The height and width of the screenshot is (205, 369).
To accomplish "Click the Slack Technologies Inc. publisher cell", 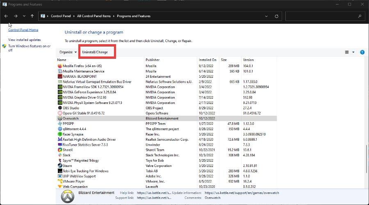I will 162,155.
